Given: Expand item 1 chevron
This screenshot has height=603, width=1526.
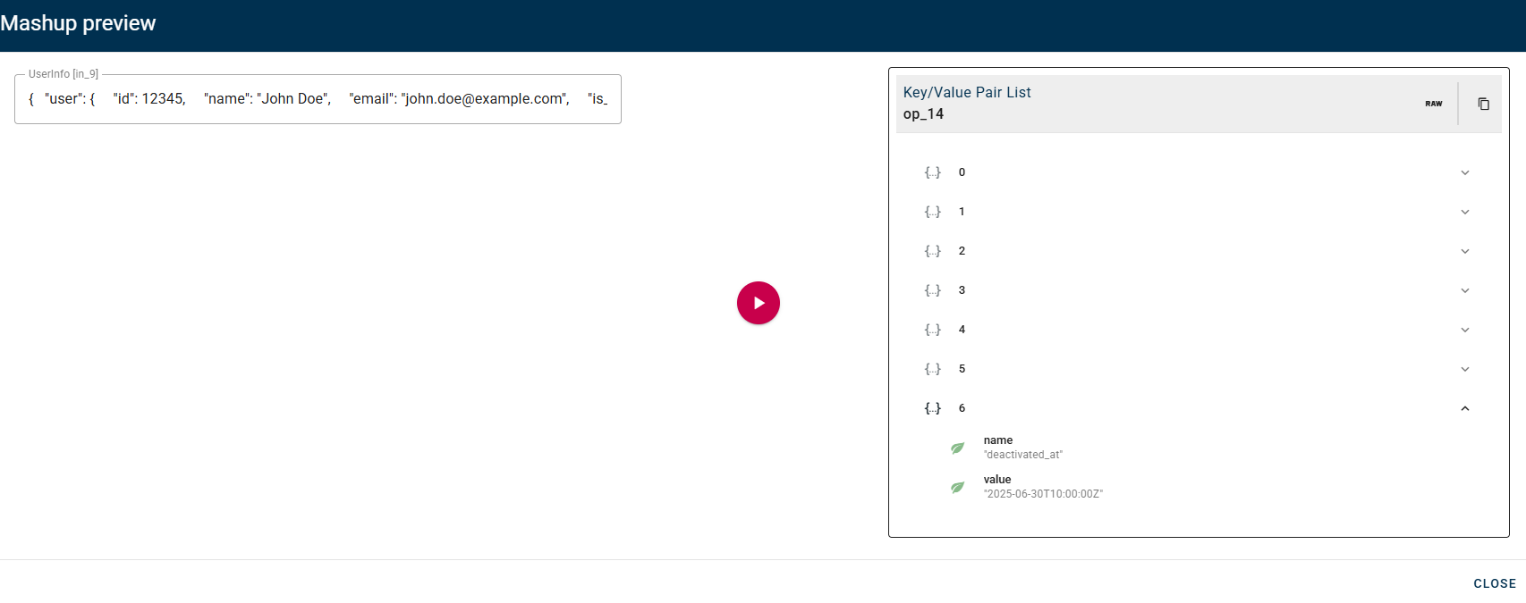Looking at the screenshot, I should pos(1464,212).
